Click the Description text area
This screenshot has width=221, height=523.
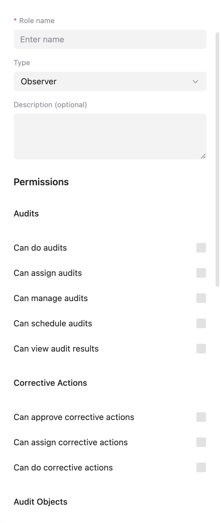[x=110, y=137]
